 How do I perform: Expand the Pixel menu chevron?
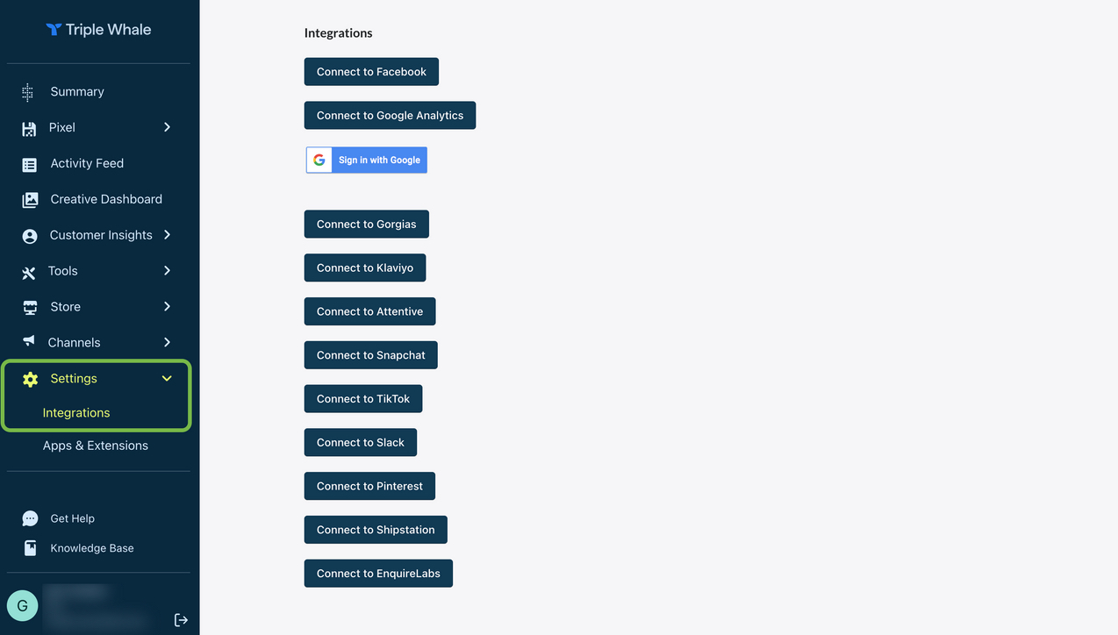click(167, 127)
